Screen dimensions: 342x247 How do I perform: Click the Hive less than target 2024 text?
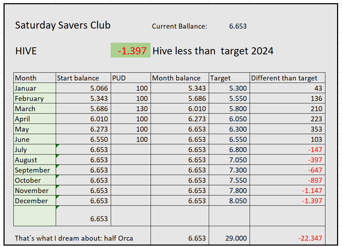[x=213, y=51]
